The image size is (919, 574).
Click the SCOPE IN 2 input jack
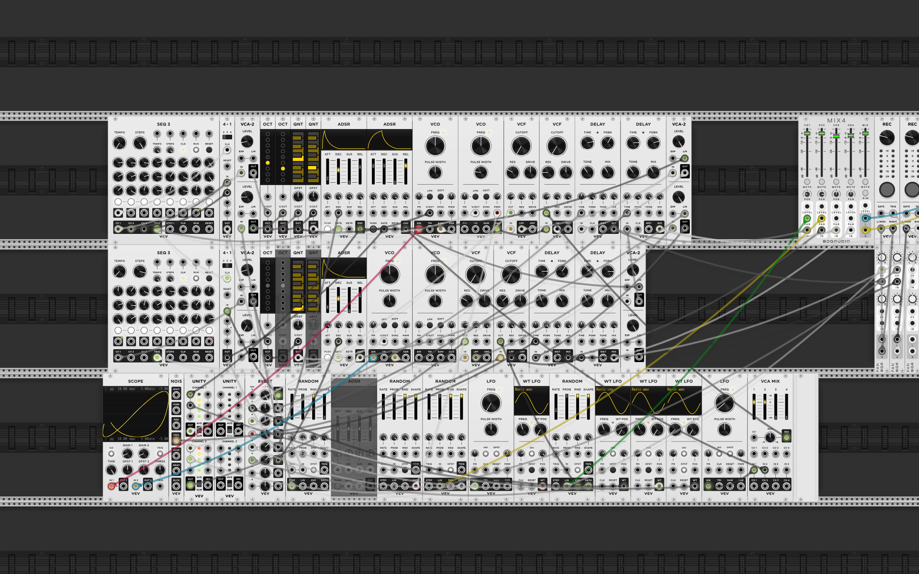(x=135, y=486)
